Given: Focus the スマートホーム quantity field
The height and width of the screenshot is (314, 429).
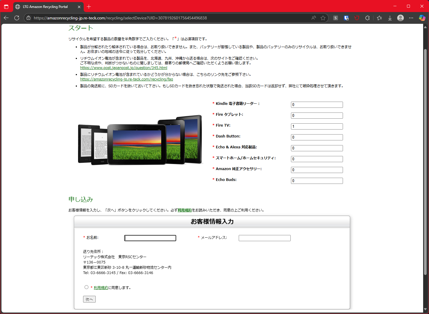Looking at the screenshot, I should [317, 159].
